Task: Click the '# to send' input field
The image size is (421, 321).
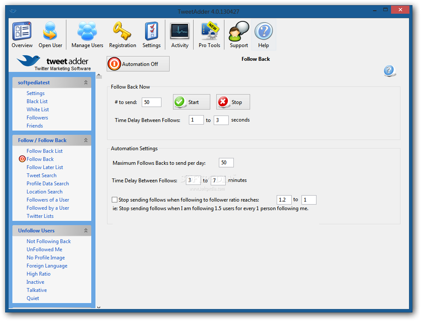Action: [152, 102]
